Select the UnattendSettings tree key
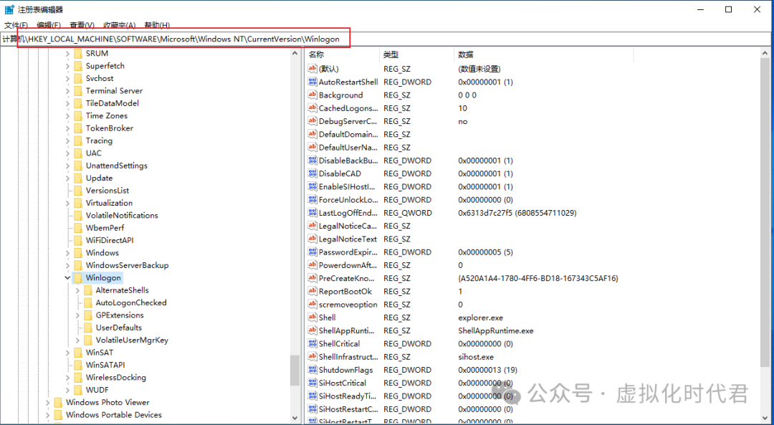This screenshot has height=425, width=774. click(x=117, y=166)
